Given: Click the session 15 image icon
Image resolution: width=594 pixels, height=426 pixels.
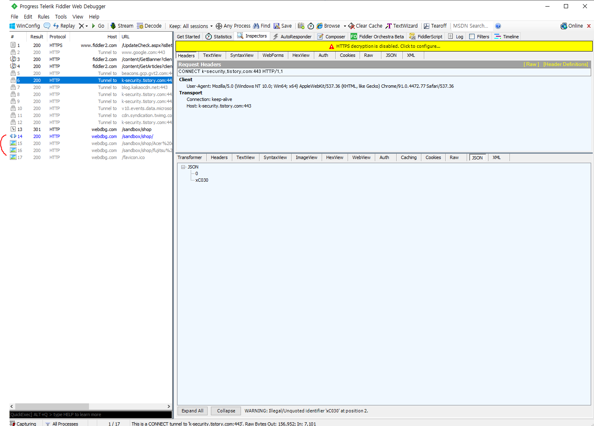Looking at the screenshot, I should (13, 143).
